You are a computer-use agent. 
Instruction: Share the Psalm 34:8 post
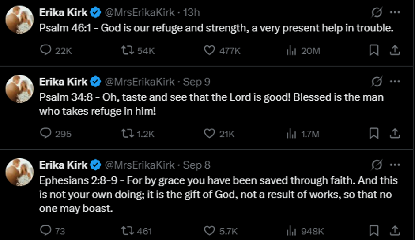pos(395,133)
